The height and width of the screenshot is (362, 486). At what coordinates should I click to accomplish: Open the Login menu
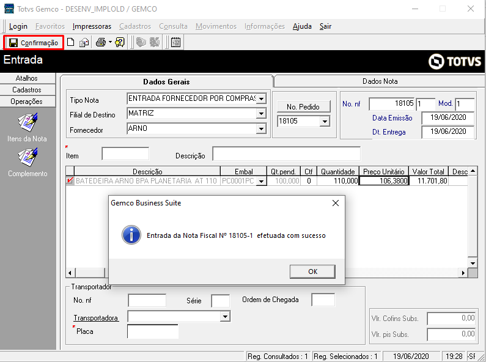click(x=18, y=26)
